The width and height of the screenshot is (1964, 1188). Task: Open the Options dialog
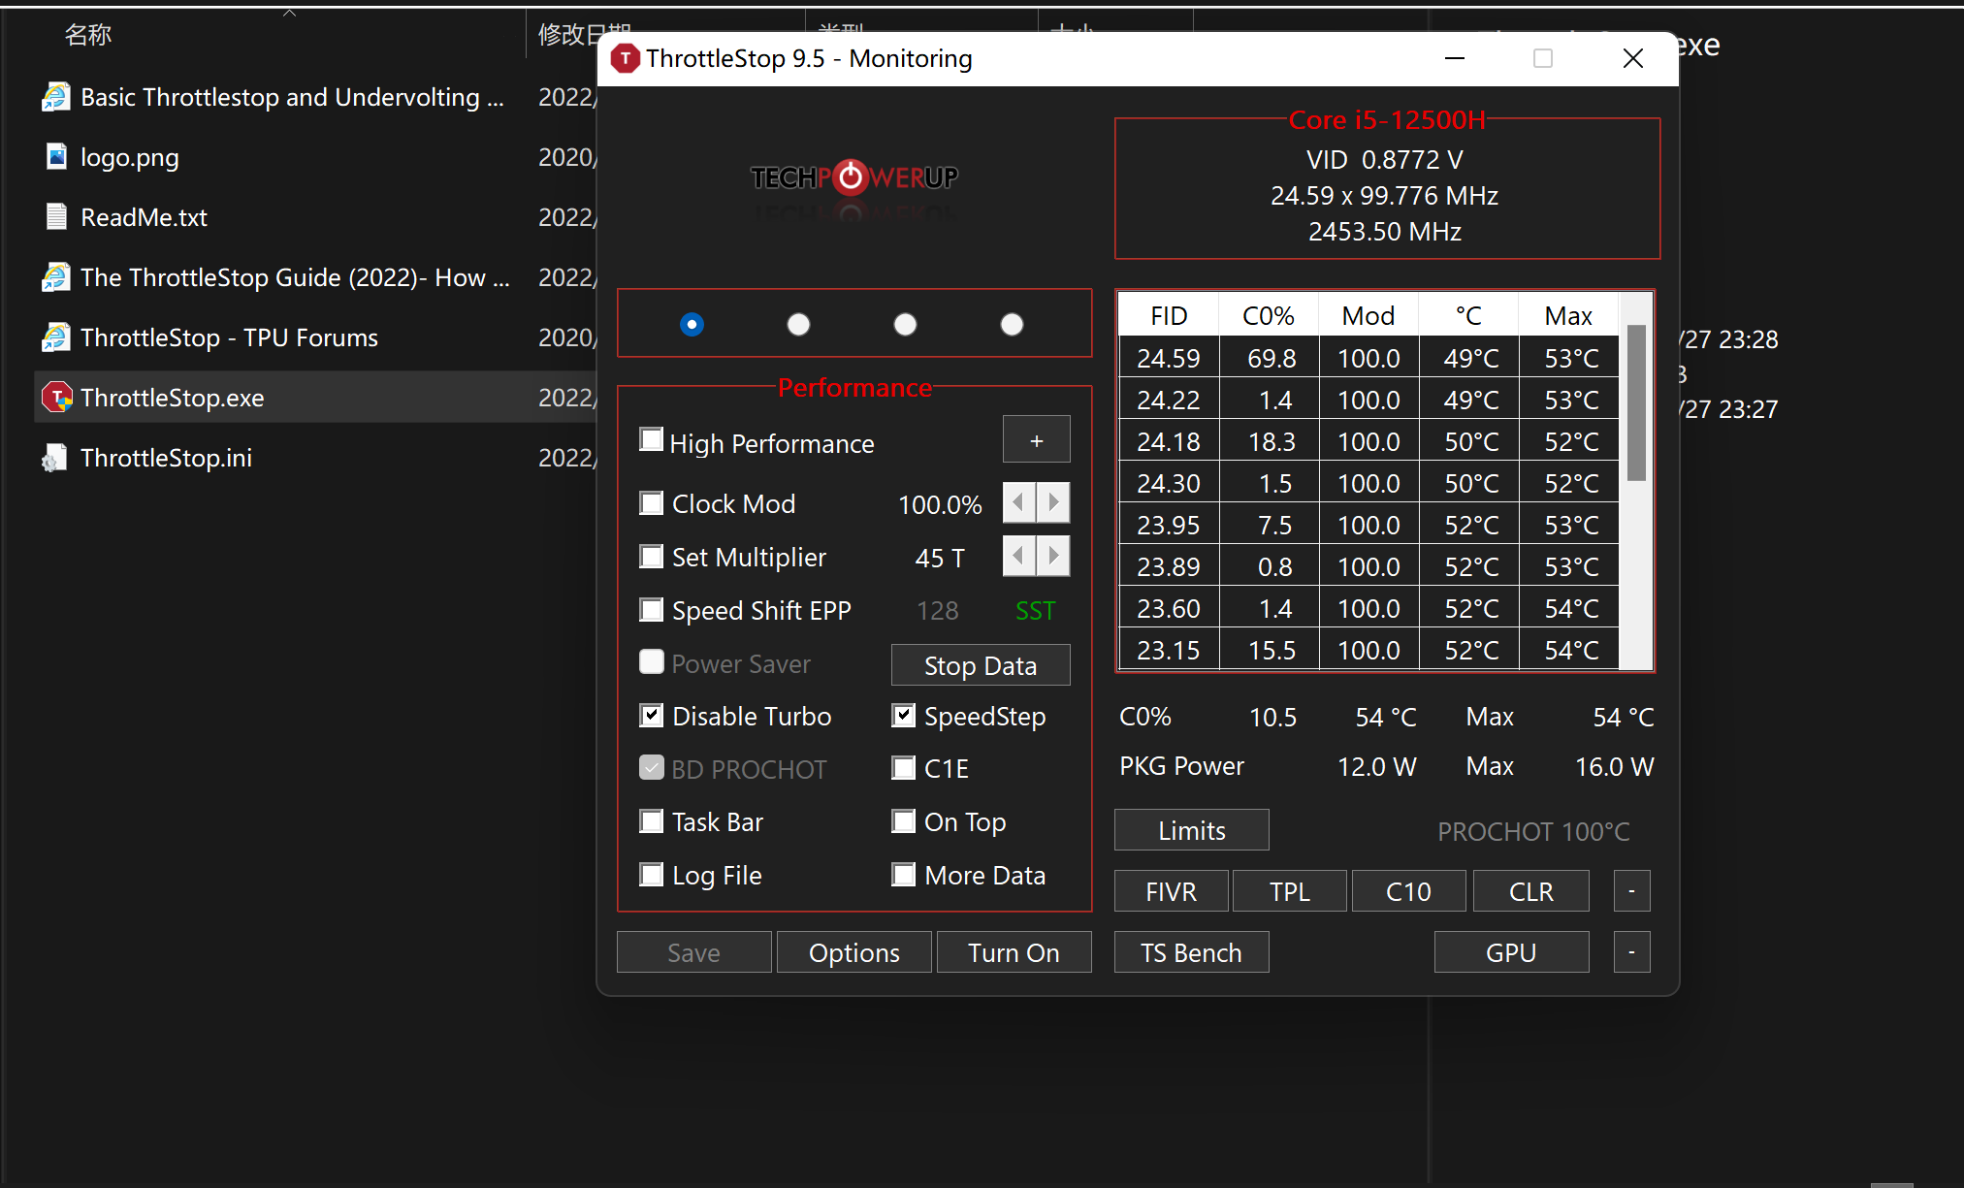click(x=853, y=952)
